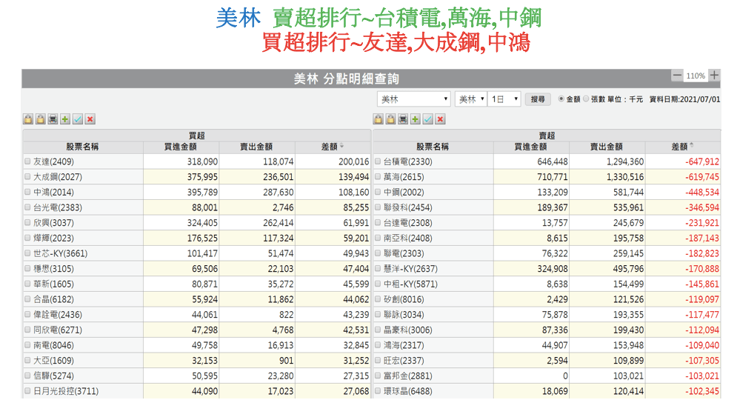The height and width of the screenshot is (417, 737).
Task: Click the green plus icon in buy-side toolbar
Action: click(x=65, y=119)
